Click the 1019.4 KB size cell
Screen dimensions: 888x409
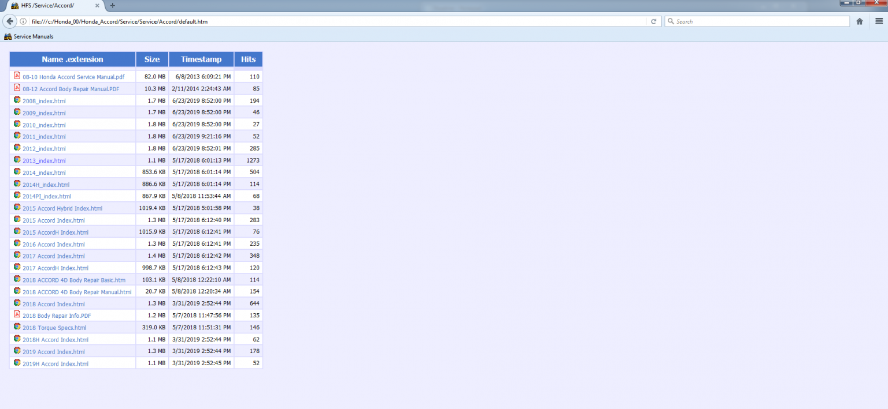[152, 208]
